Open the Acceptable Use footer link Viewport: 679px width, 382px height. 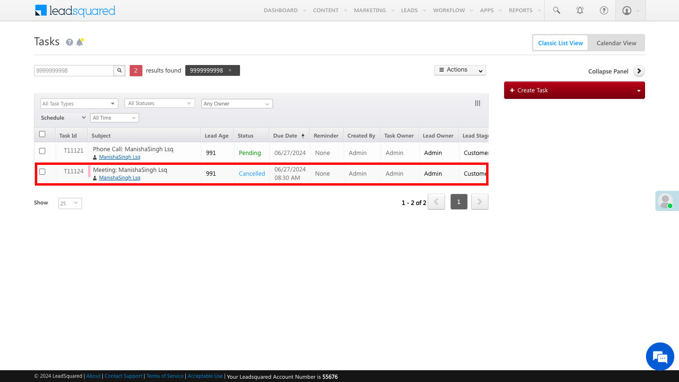(205, 376)
